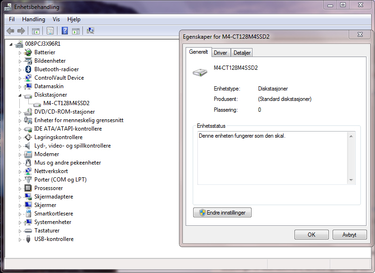Scan for hardware changes toolbar icon

(90, 31)
